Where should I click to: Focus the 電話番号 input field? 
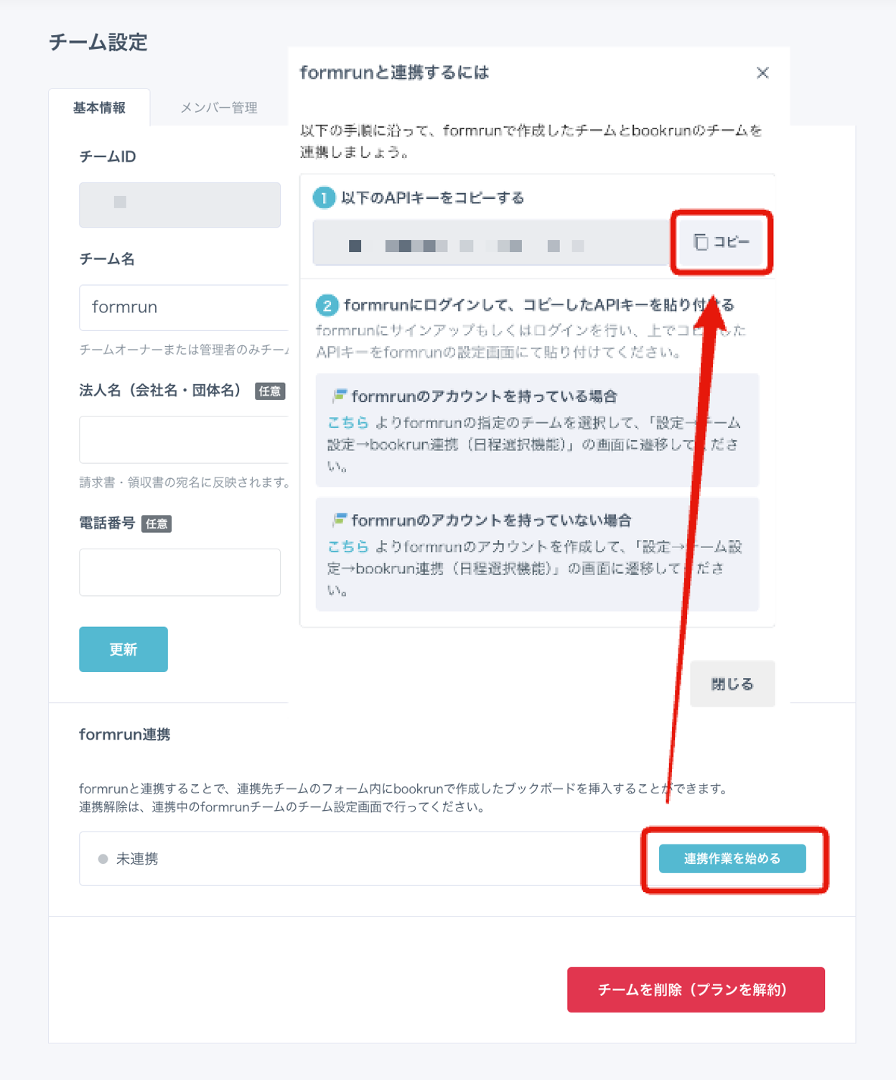pos(179,572)
